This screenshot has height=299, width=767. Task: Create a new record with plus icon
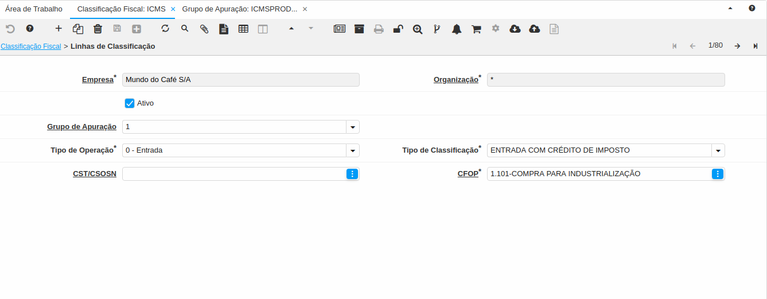tap(59, 29)
